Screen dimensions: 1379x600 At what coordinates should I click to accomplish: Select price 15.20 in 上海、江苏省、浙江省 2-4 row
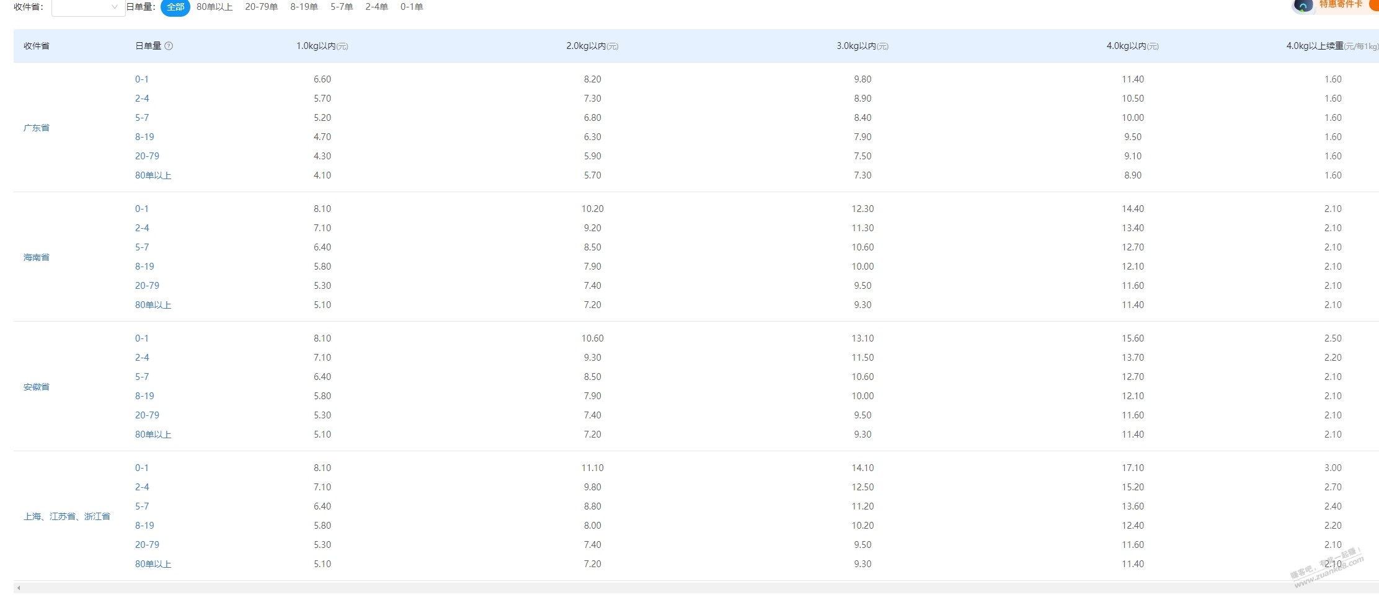[1133, 487]
